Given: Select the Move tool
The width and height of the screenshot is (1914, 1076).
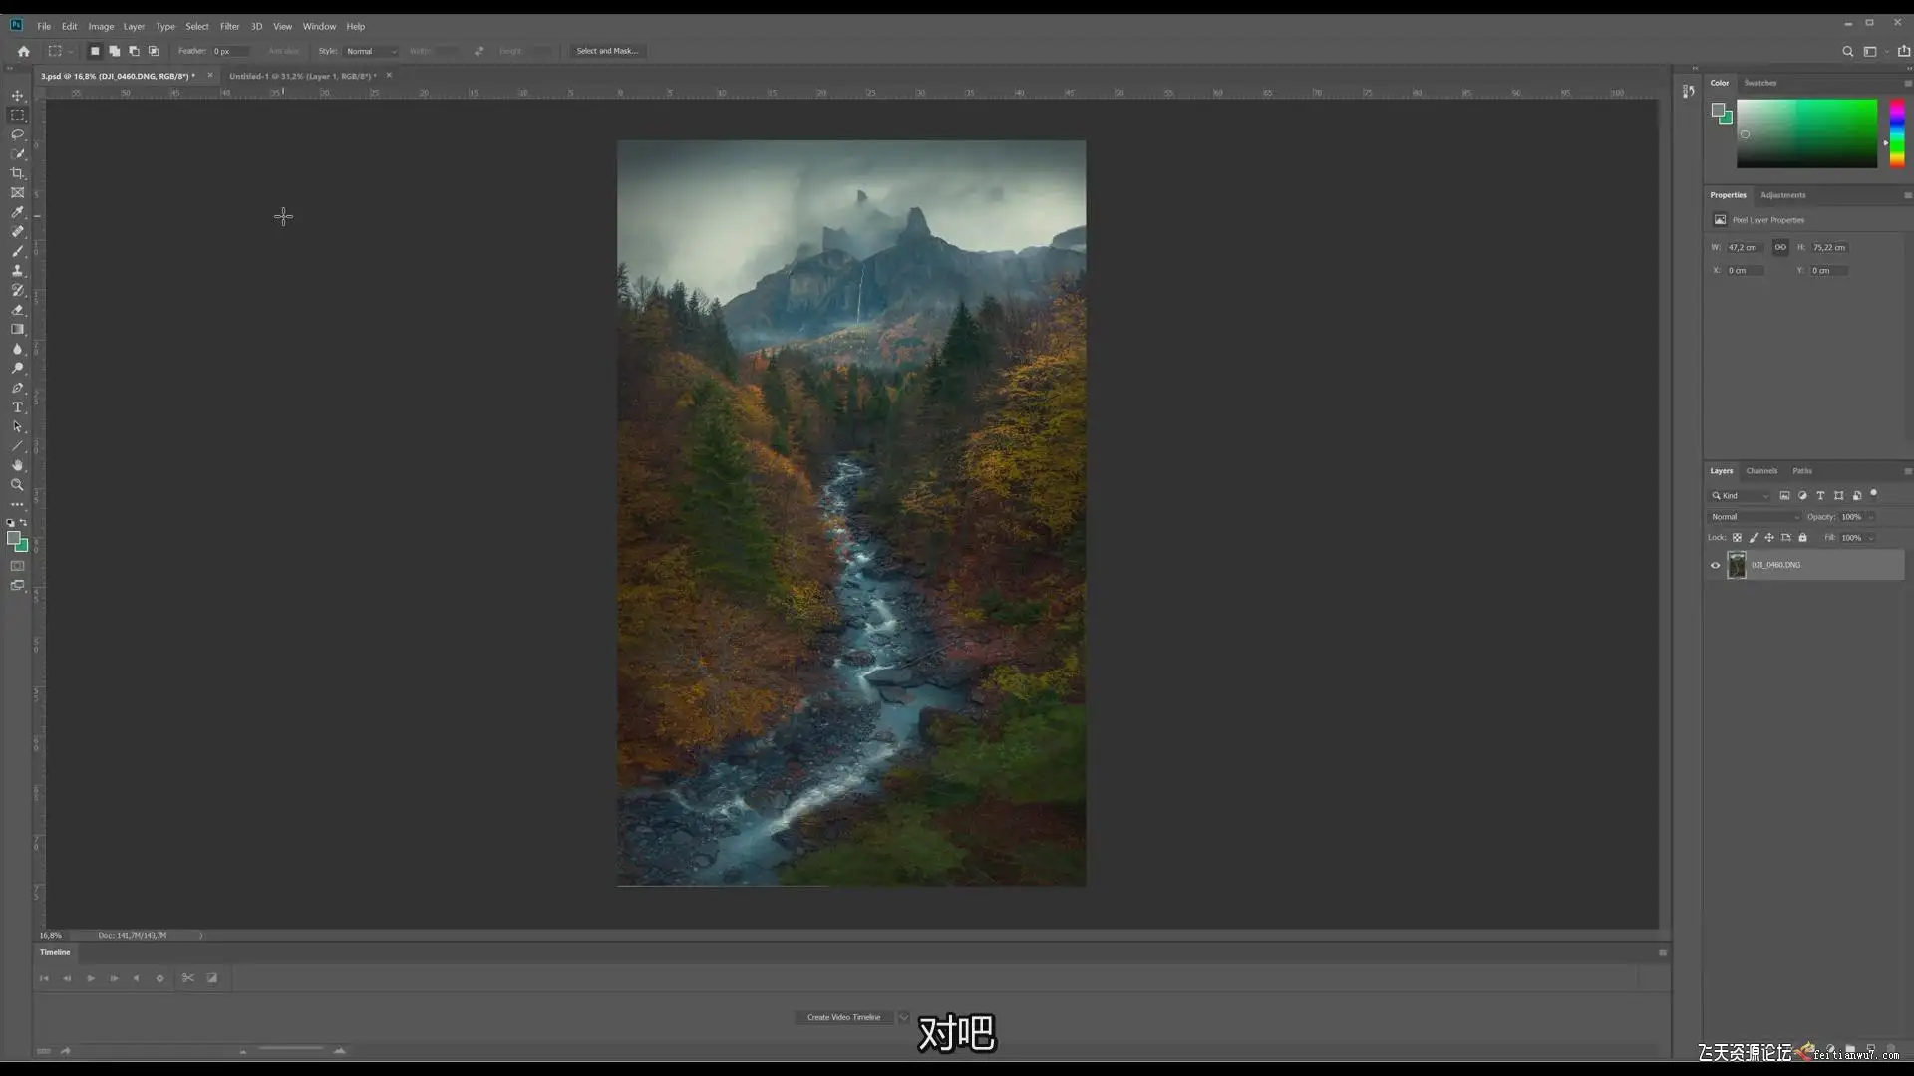Looking at the screenshot, I should (x=17, y=96).
